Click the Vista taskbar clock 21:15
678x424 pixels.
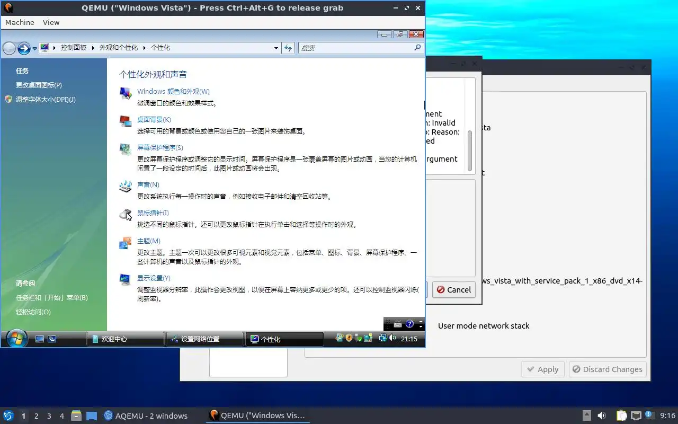(x=409, y=339)
